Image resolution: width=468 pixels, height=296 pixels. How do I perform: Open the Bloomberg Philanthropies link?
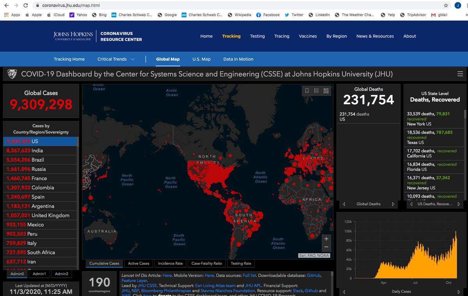pyautogui.click(x=166, y=291)
